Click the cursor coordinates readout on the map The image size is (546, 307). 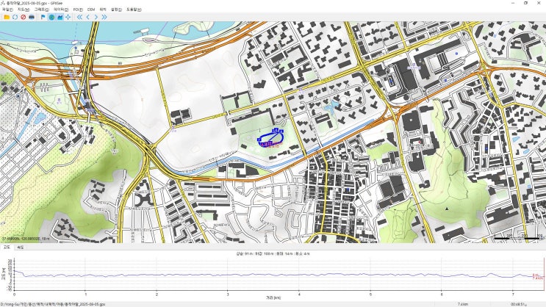click(26, 239)
